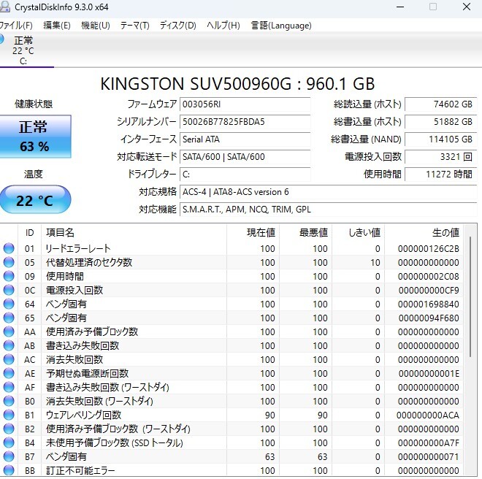Click total NAND writes value 114105 GB
The image size is (482, 479).
click(441, 139)
